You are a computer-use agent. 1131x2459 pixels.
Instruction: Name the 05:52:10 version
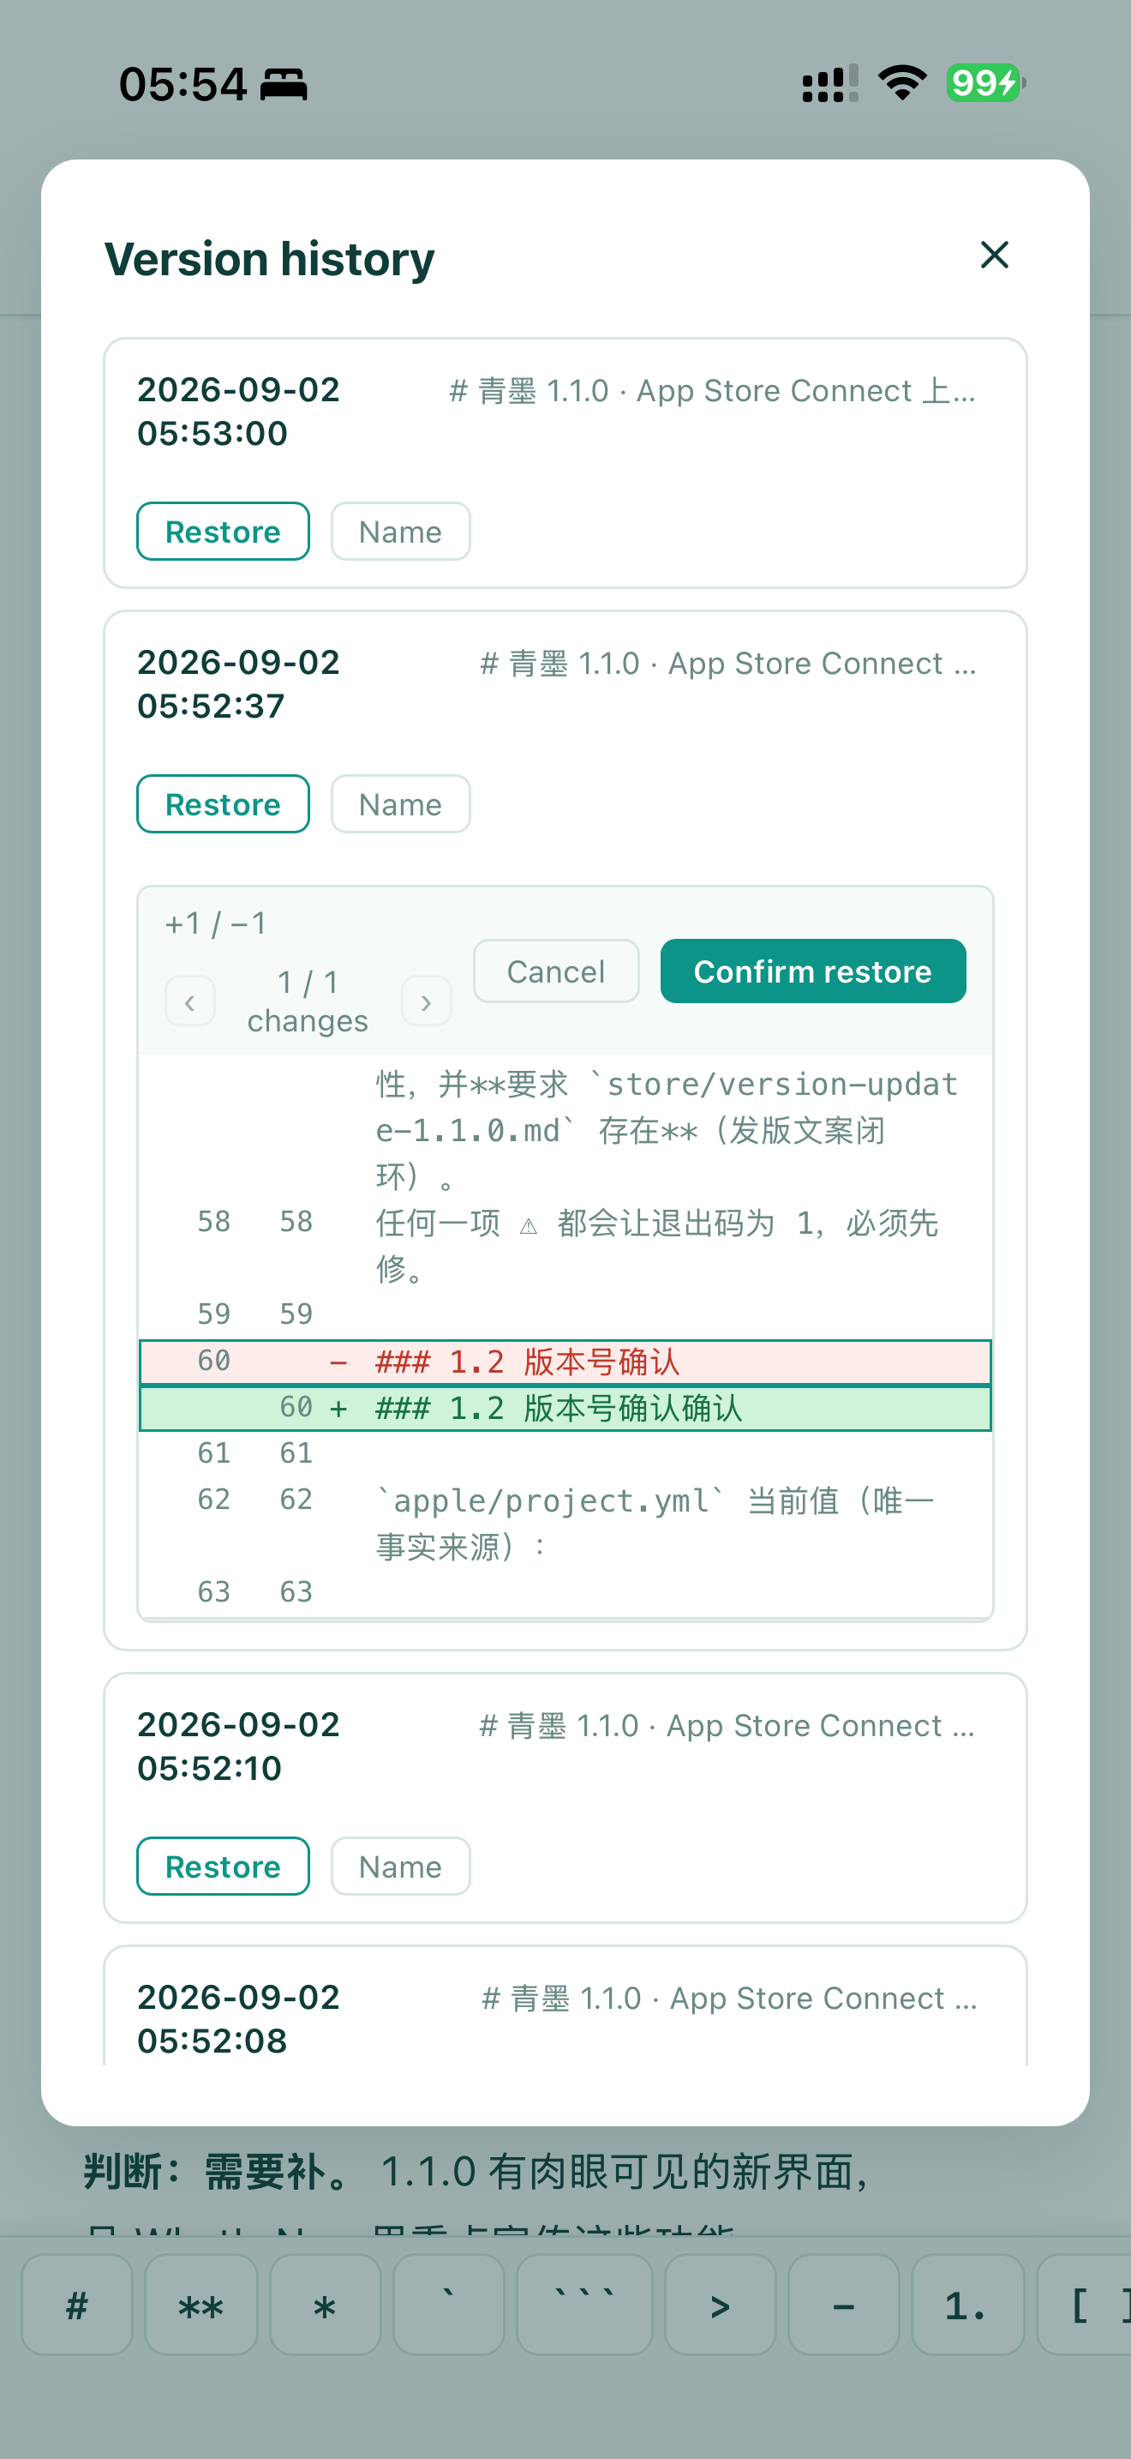tap(400, 1867)
